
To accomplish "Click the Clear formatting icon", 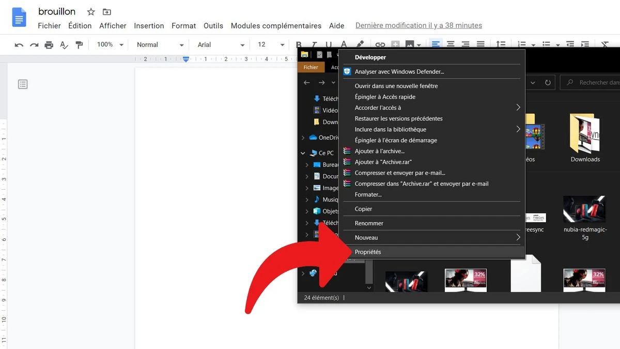I will [605, 44].
